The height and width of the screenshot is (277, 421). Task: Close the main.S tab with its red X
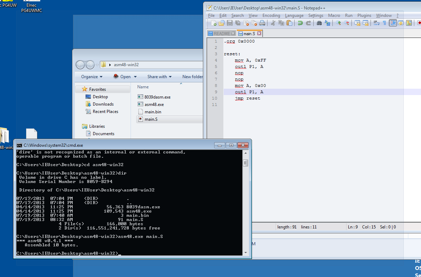coord(259,33)
